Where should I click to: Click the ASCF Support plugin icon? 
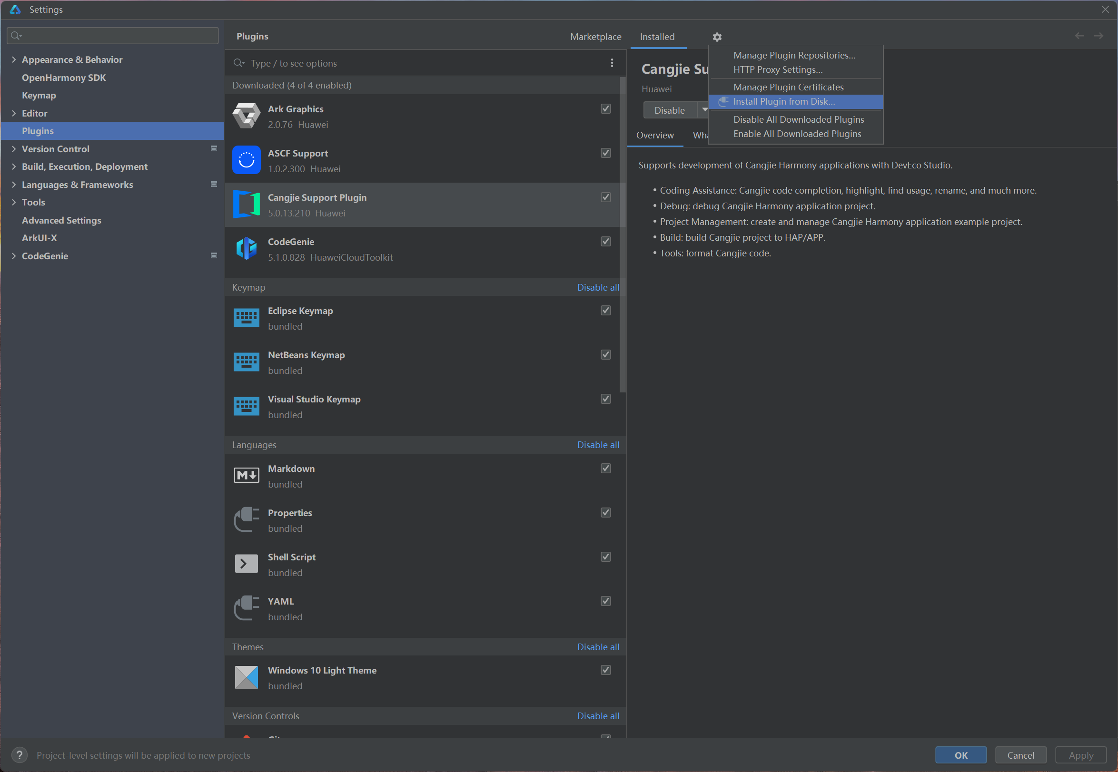247,160
